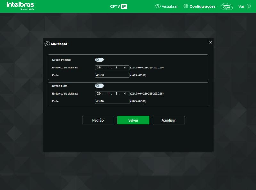The image size is (256, 190).
Task: Click Stream Extra address range hint
Action: pyautogui.click(x=147, y=94)
